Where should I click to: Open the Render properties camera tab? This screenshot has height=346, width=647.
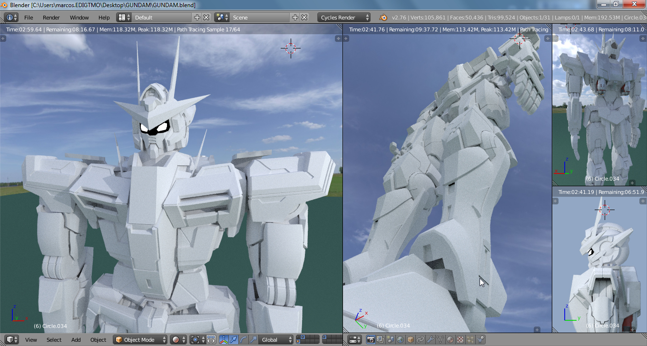[x=371, y=340]
